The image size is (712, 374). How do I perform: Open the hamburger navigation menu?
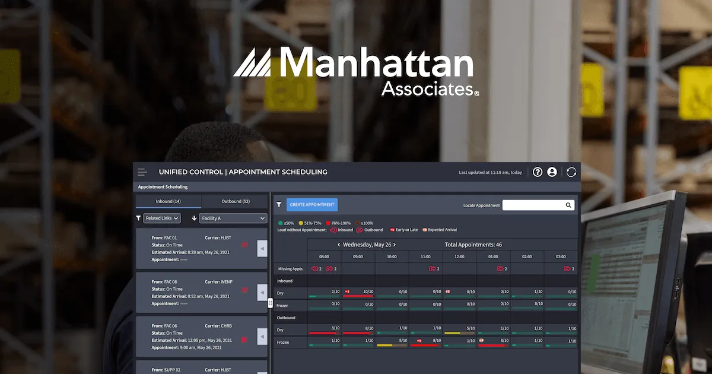pos(142,172)
